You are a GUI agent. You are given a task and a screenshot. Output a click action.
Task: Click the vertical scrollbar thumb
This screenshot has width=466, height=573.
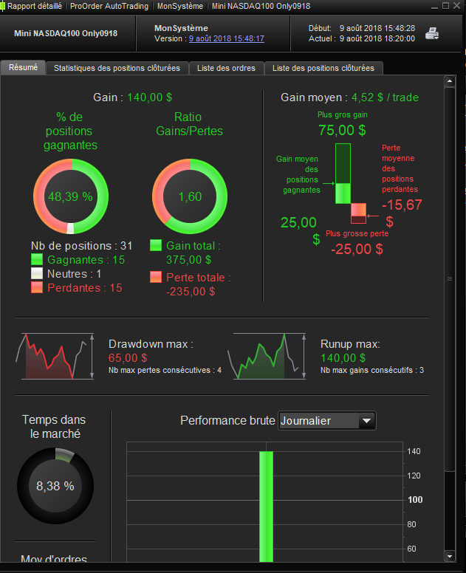tap(450, 279)
